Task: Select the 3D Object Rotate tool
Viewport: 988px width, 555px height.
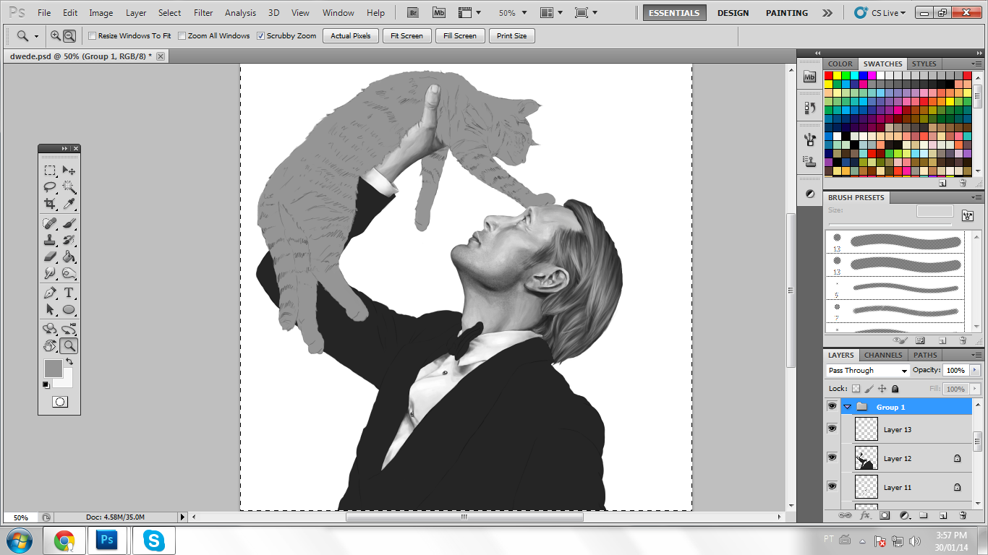Action: point(50,329)
